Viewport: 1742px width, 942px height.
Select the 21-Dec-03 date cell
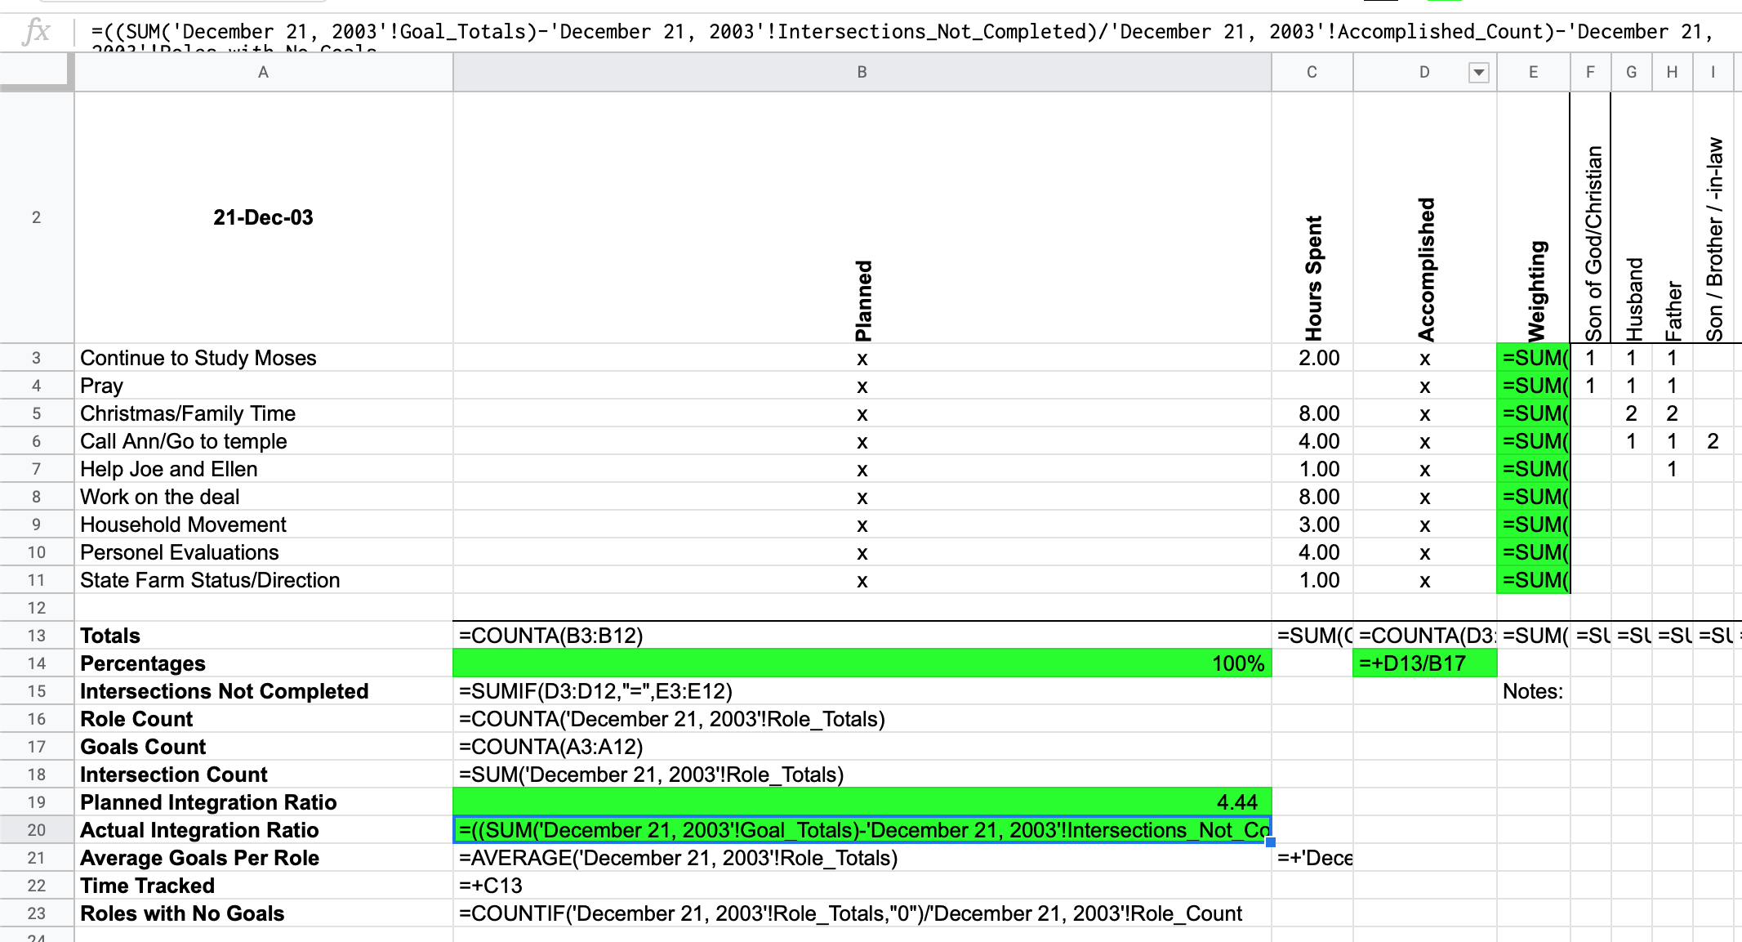point(263,217)
